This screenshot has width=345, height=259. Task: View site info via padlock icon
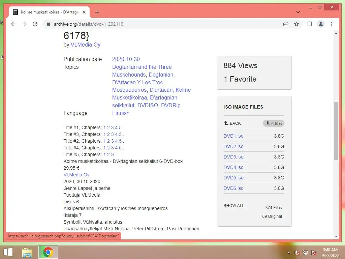[49, 24]
